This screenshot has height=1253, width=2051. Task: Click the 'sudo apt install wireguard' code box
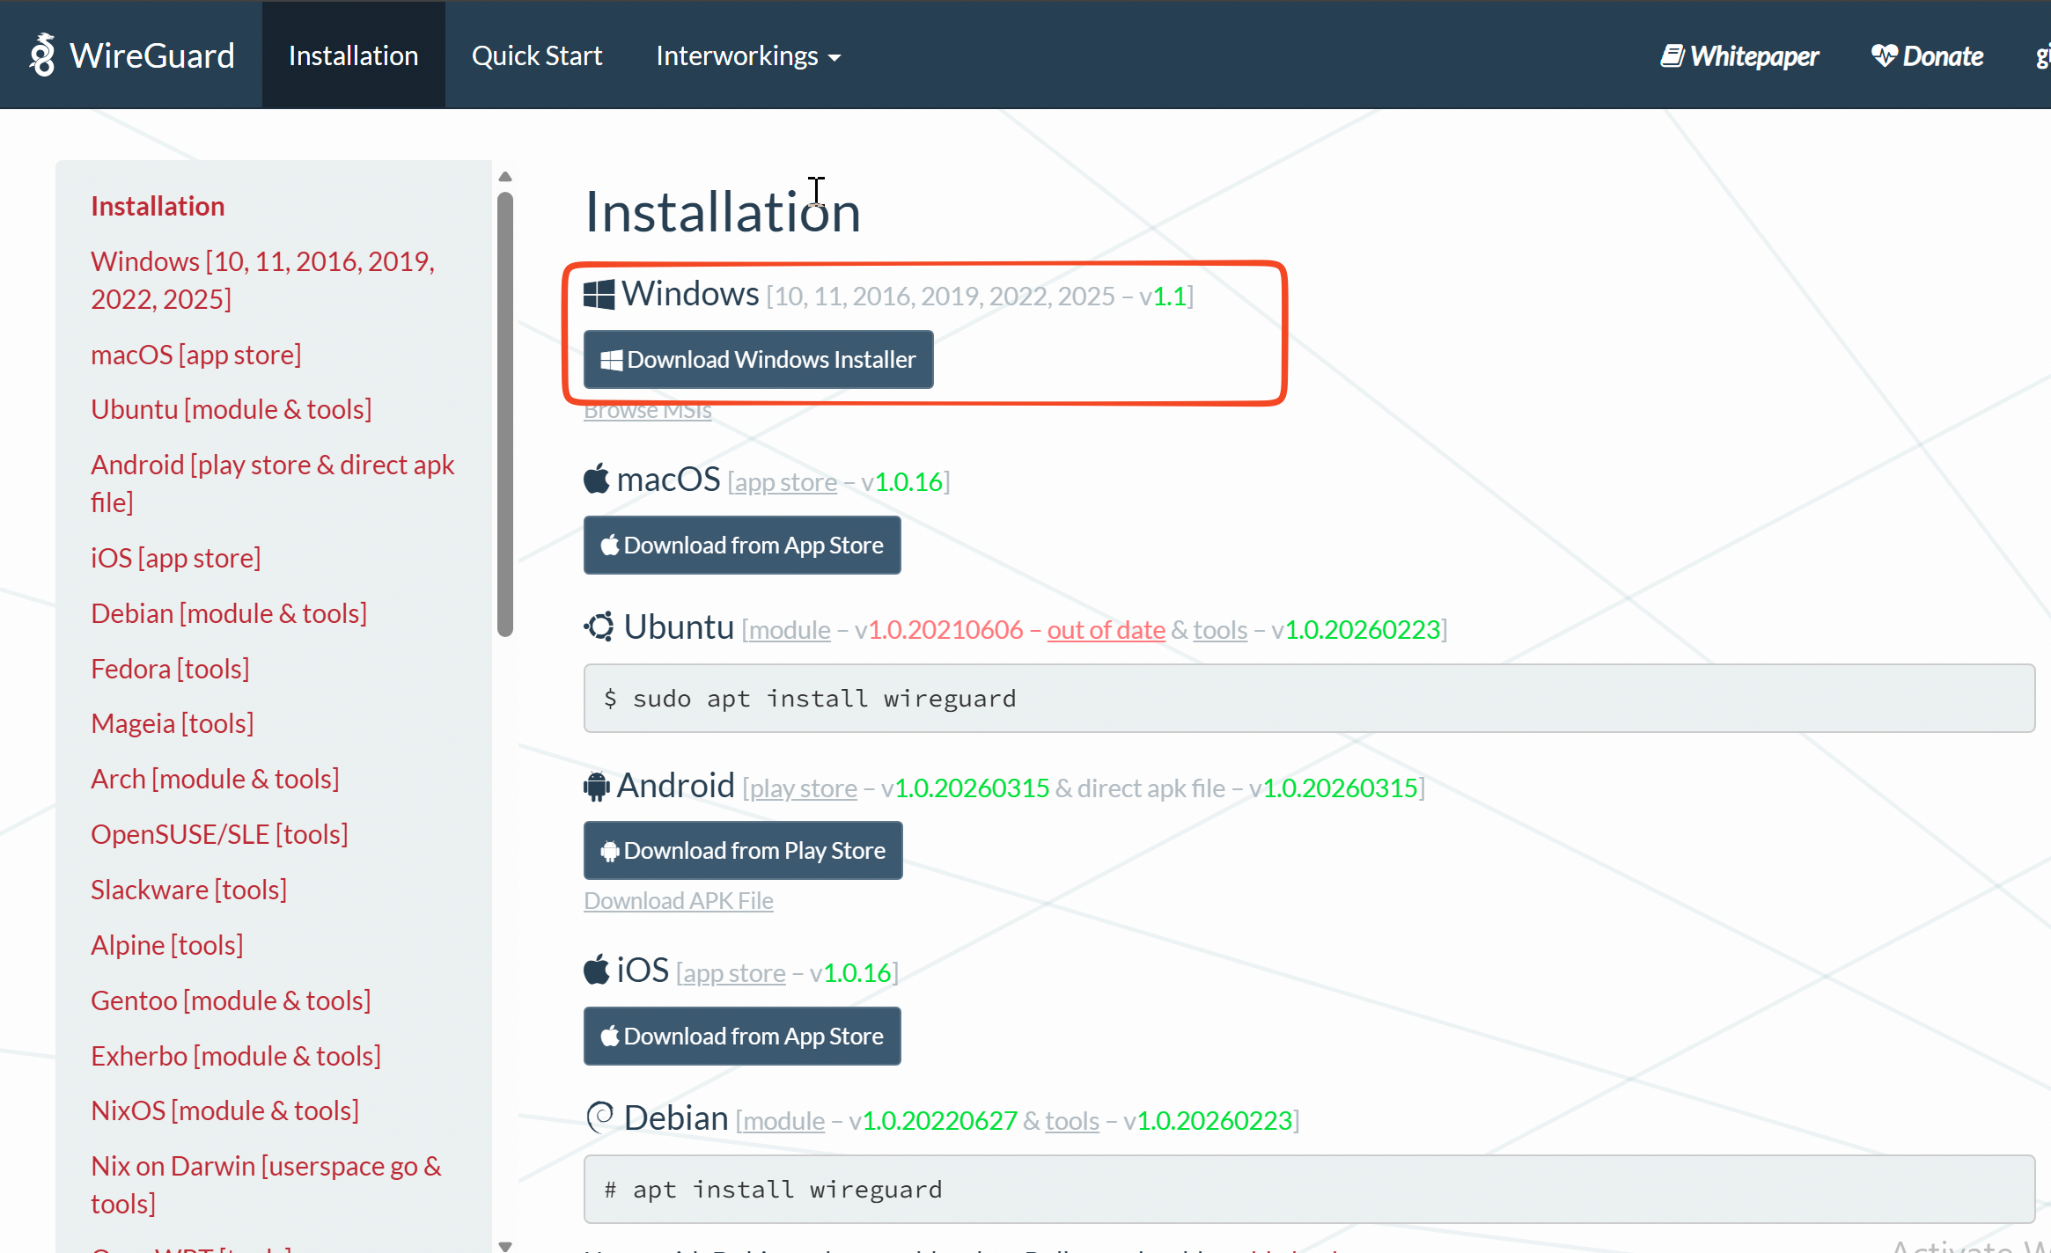pyautogui.click(x=1309, y=698)
